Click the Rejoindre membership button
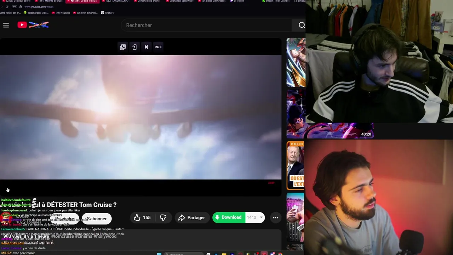The image size is (453, 255). (65, 219)
